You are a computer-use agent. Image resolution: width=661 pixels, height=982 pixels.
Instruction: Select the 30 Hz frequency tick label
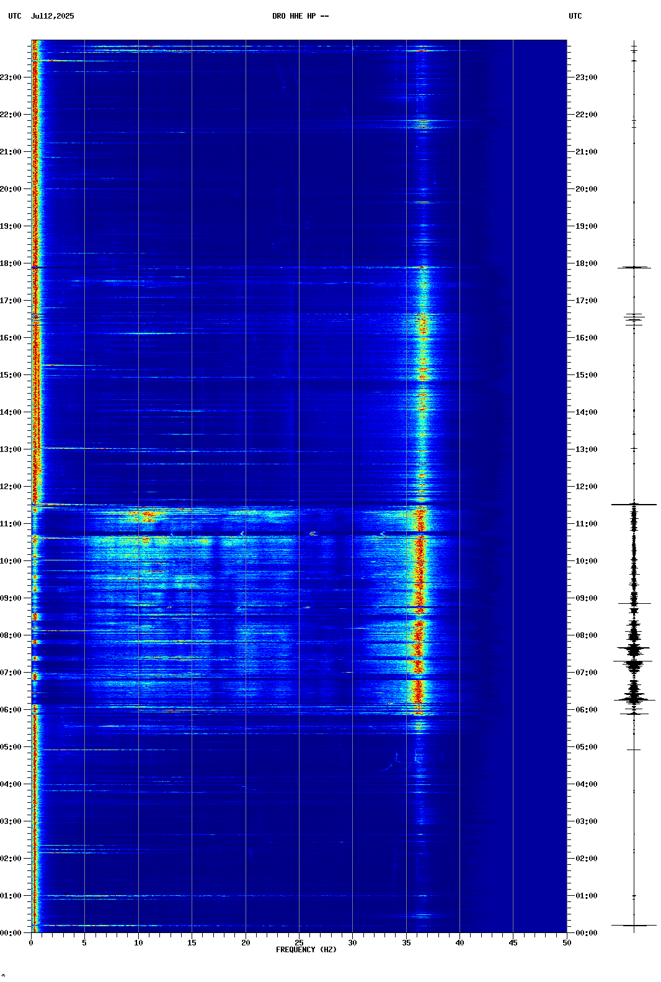[352, 943]
